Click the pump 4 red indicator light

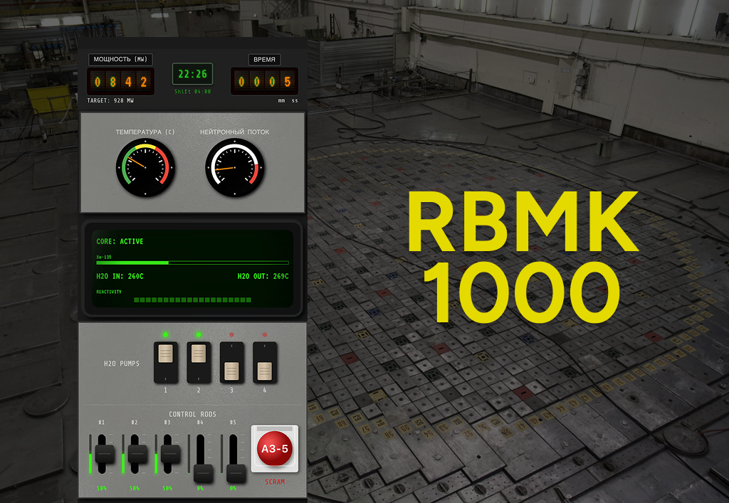[x=265, y=334]
